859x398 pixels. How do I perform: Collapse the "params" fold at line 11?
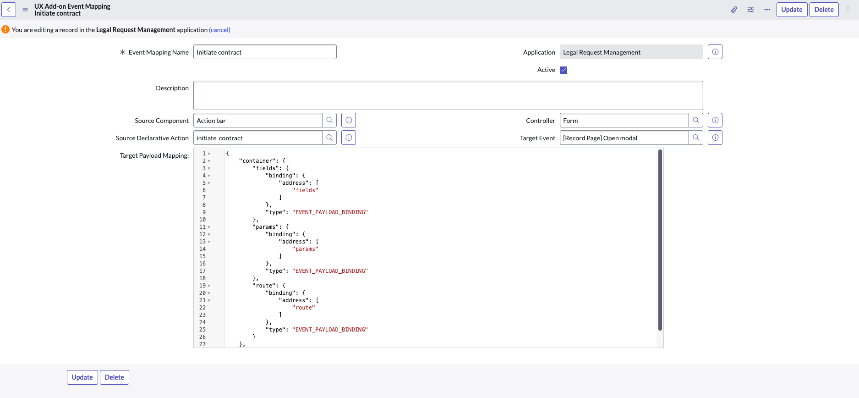(x=209, y=227)
